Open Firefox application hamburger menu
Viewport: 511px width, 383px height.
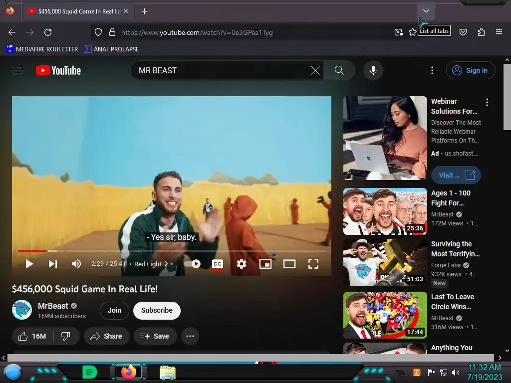[x=499, y=32]
